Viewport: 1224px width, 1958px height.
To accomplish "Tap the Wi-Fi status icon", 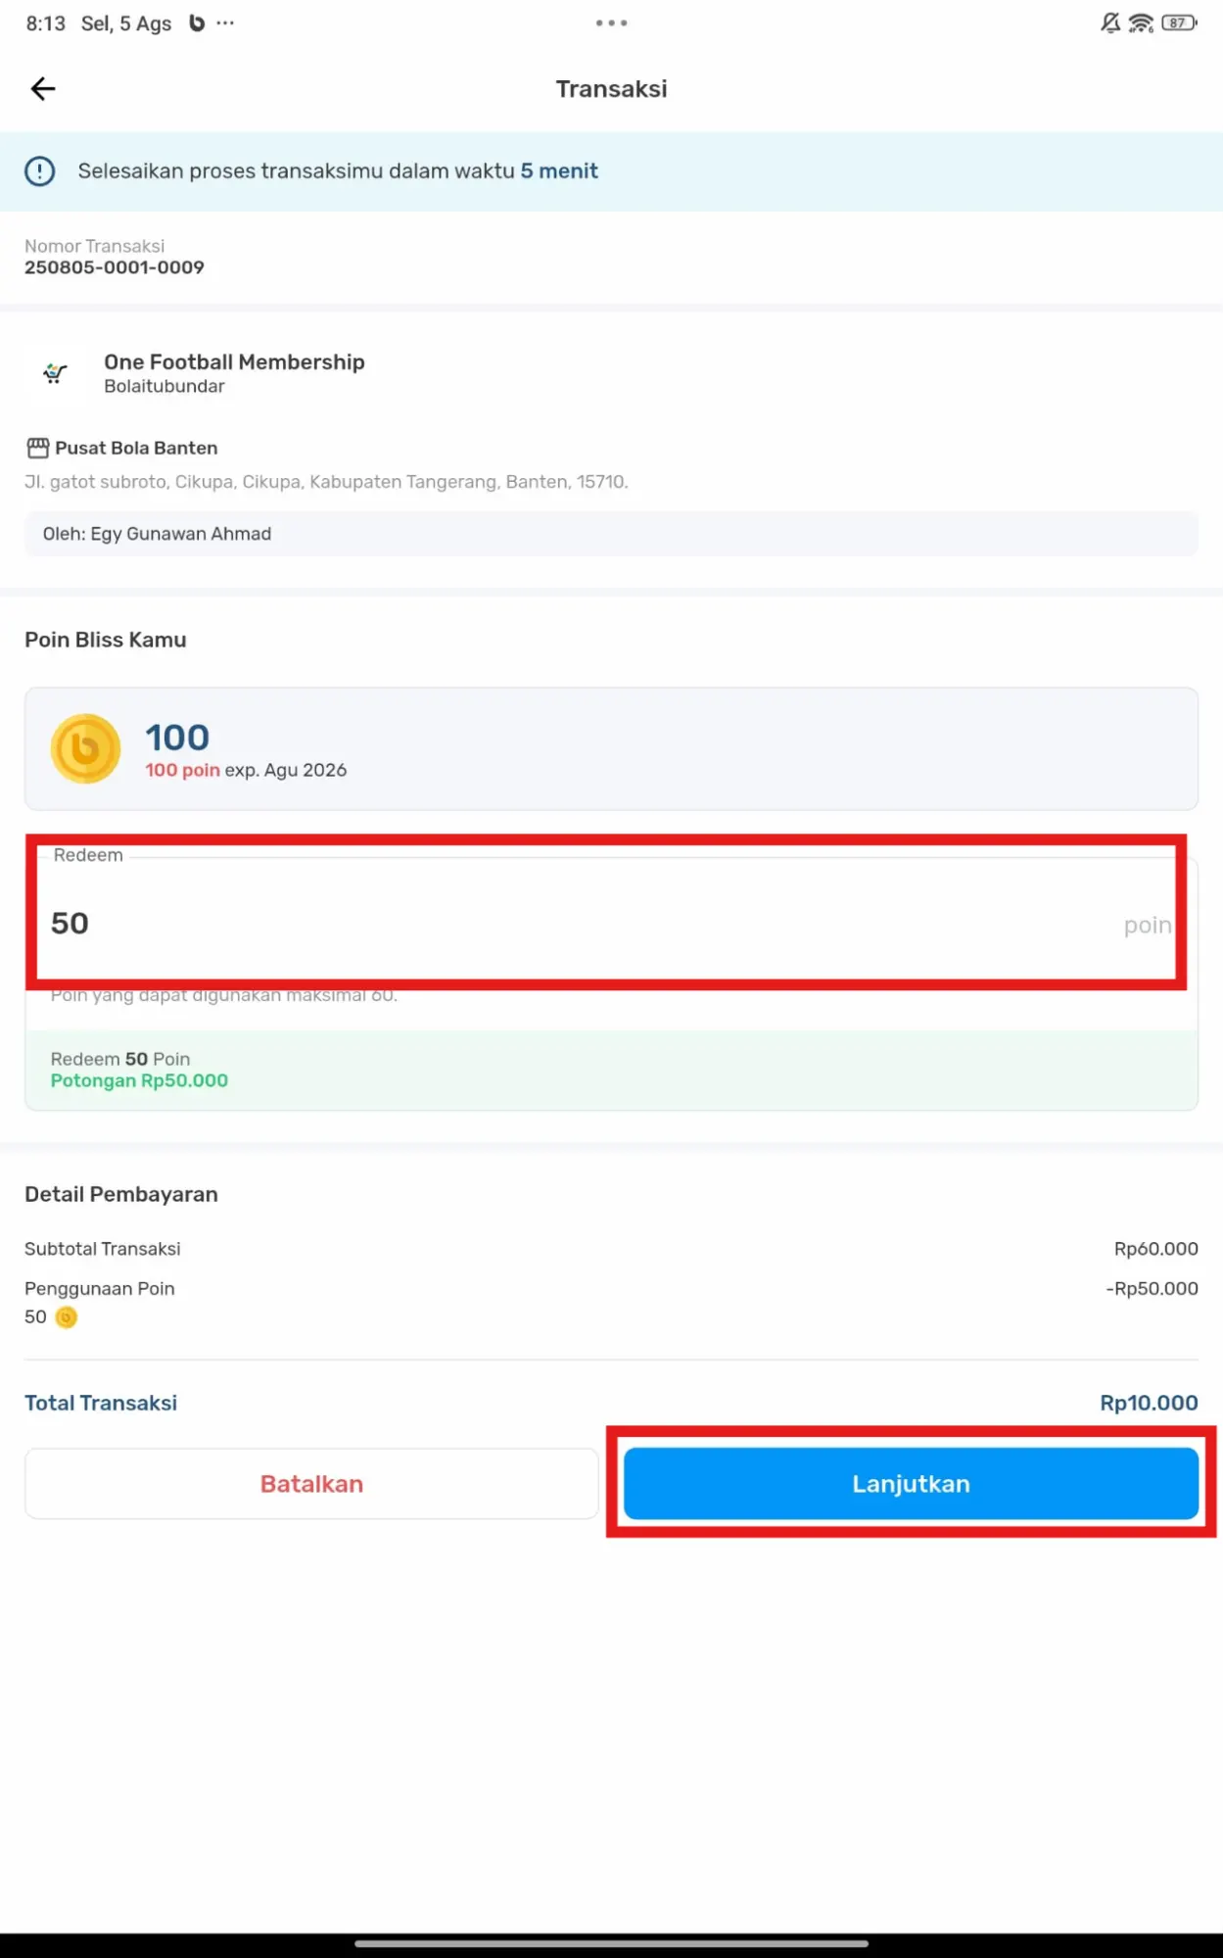I will (1141, 23).
